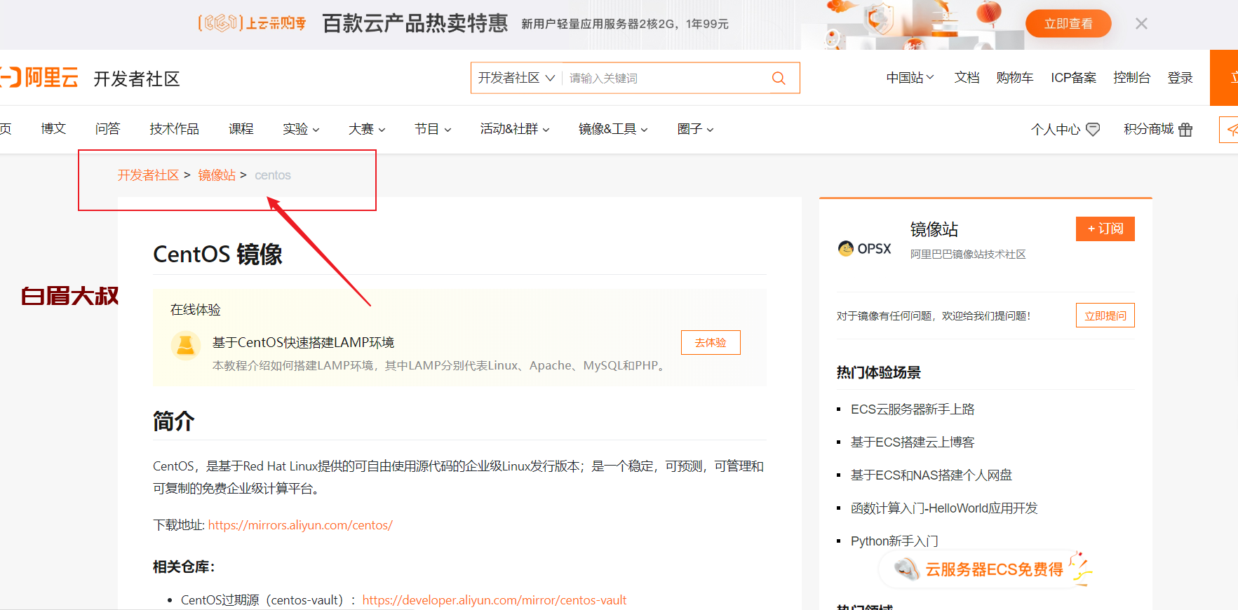Click the 开发者社区 site title
Screen dimensions: 1238x610
[137, 79]
